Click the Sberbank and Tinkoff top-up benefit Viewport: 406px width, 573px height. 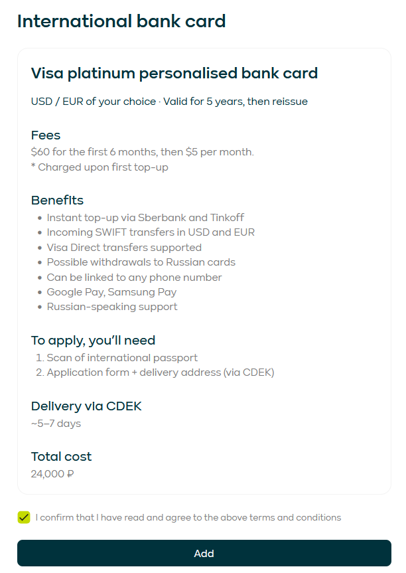[145, 218]
